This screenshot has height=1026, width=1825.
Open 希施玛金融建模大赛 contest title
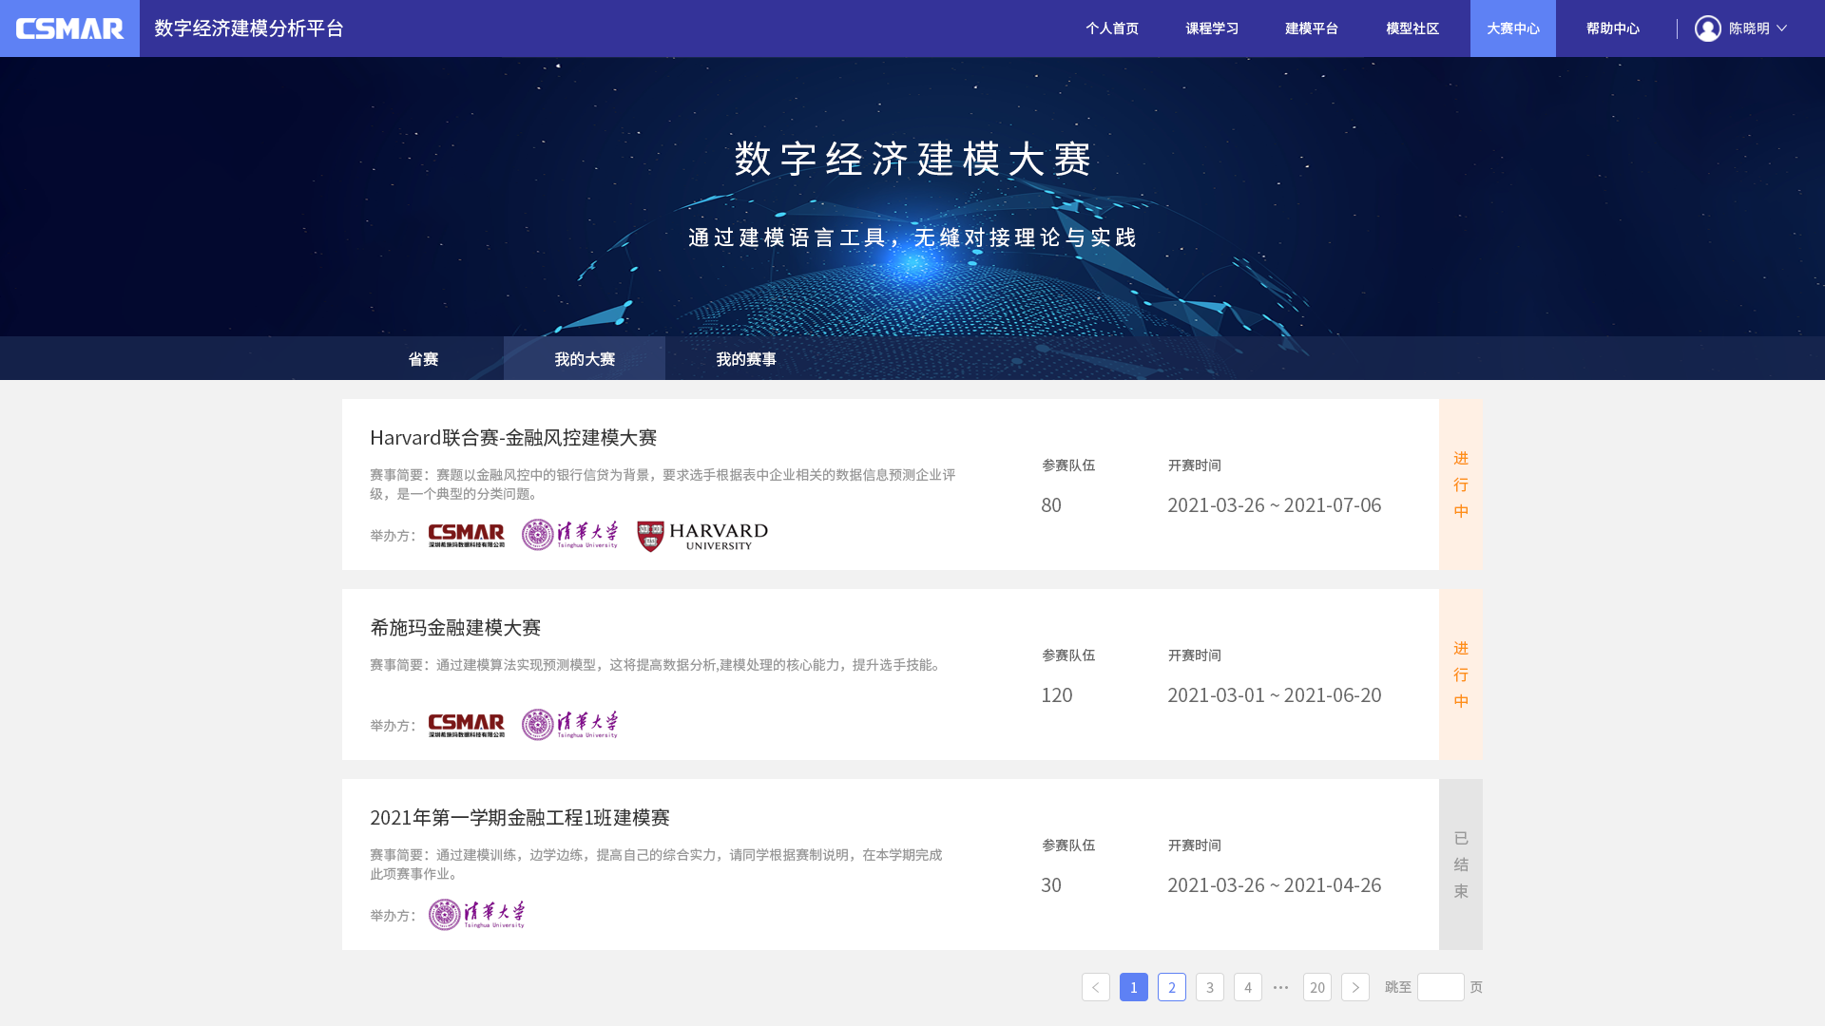455,627
